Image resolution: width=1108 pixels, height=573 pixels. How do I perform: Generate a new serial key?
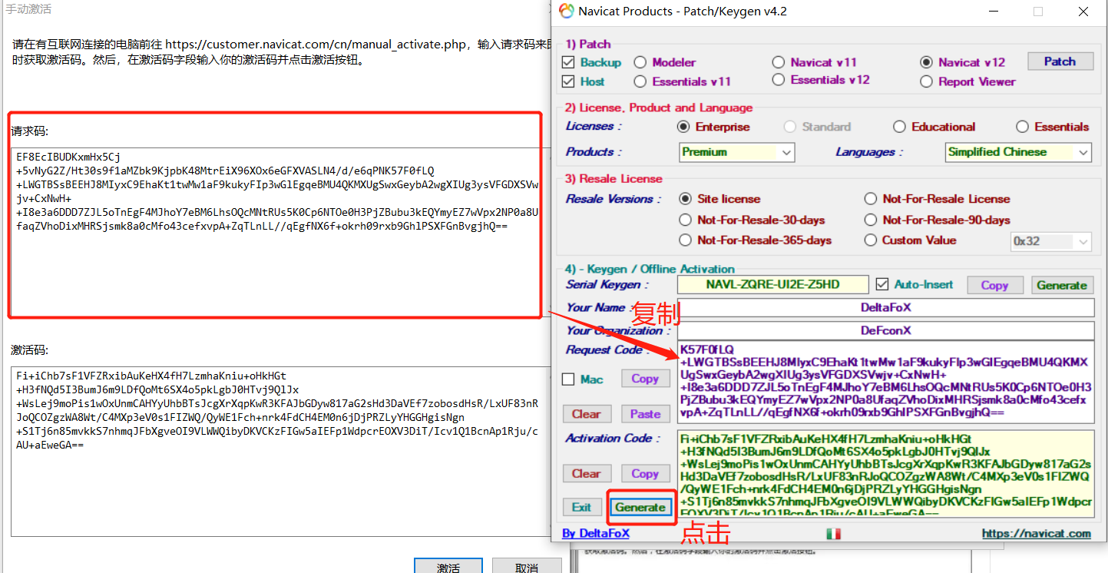click(1062, 285)
